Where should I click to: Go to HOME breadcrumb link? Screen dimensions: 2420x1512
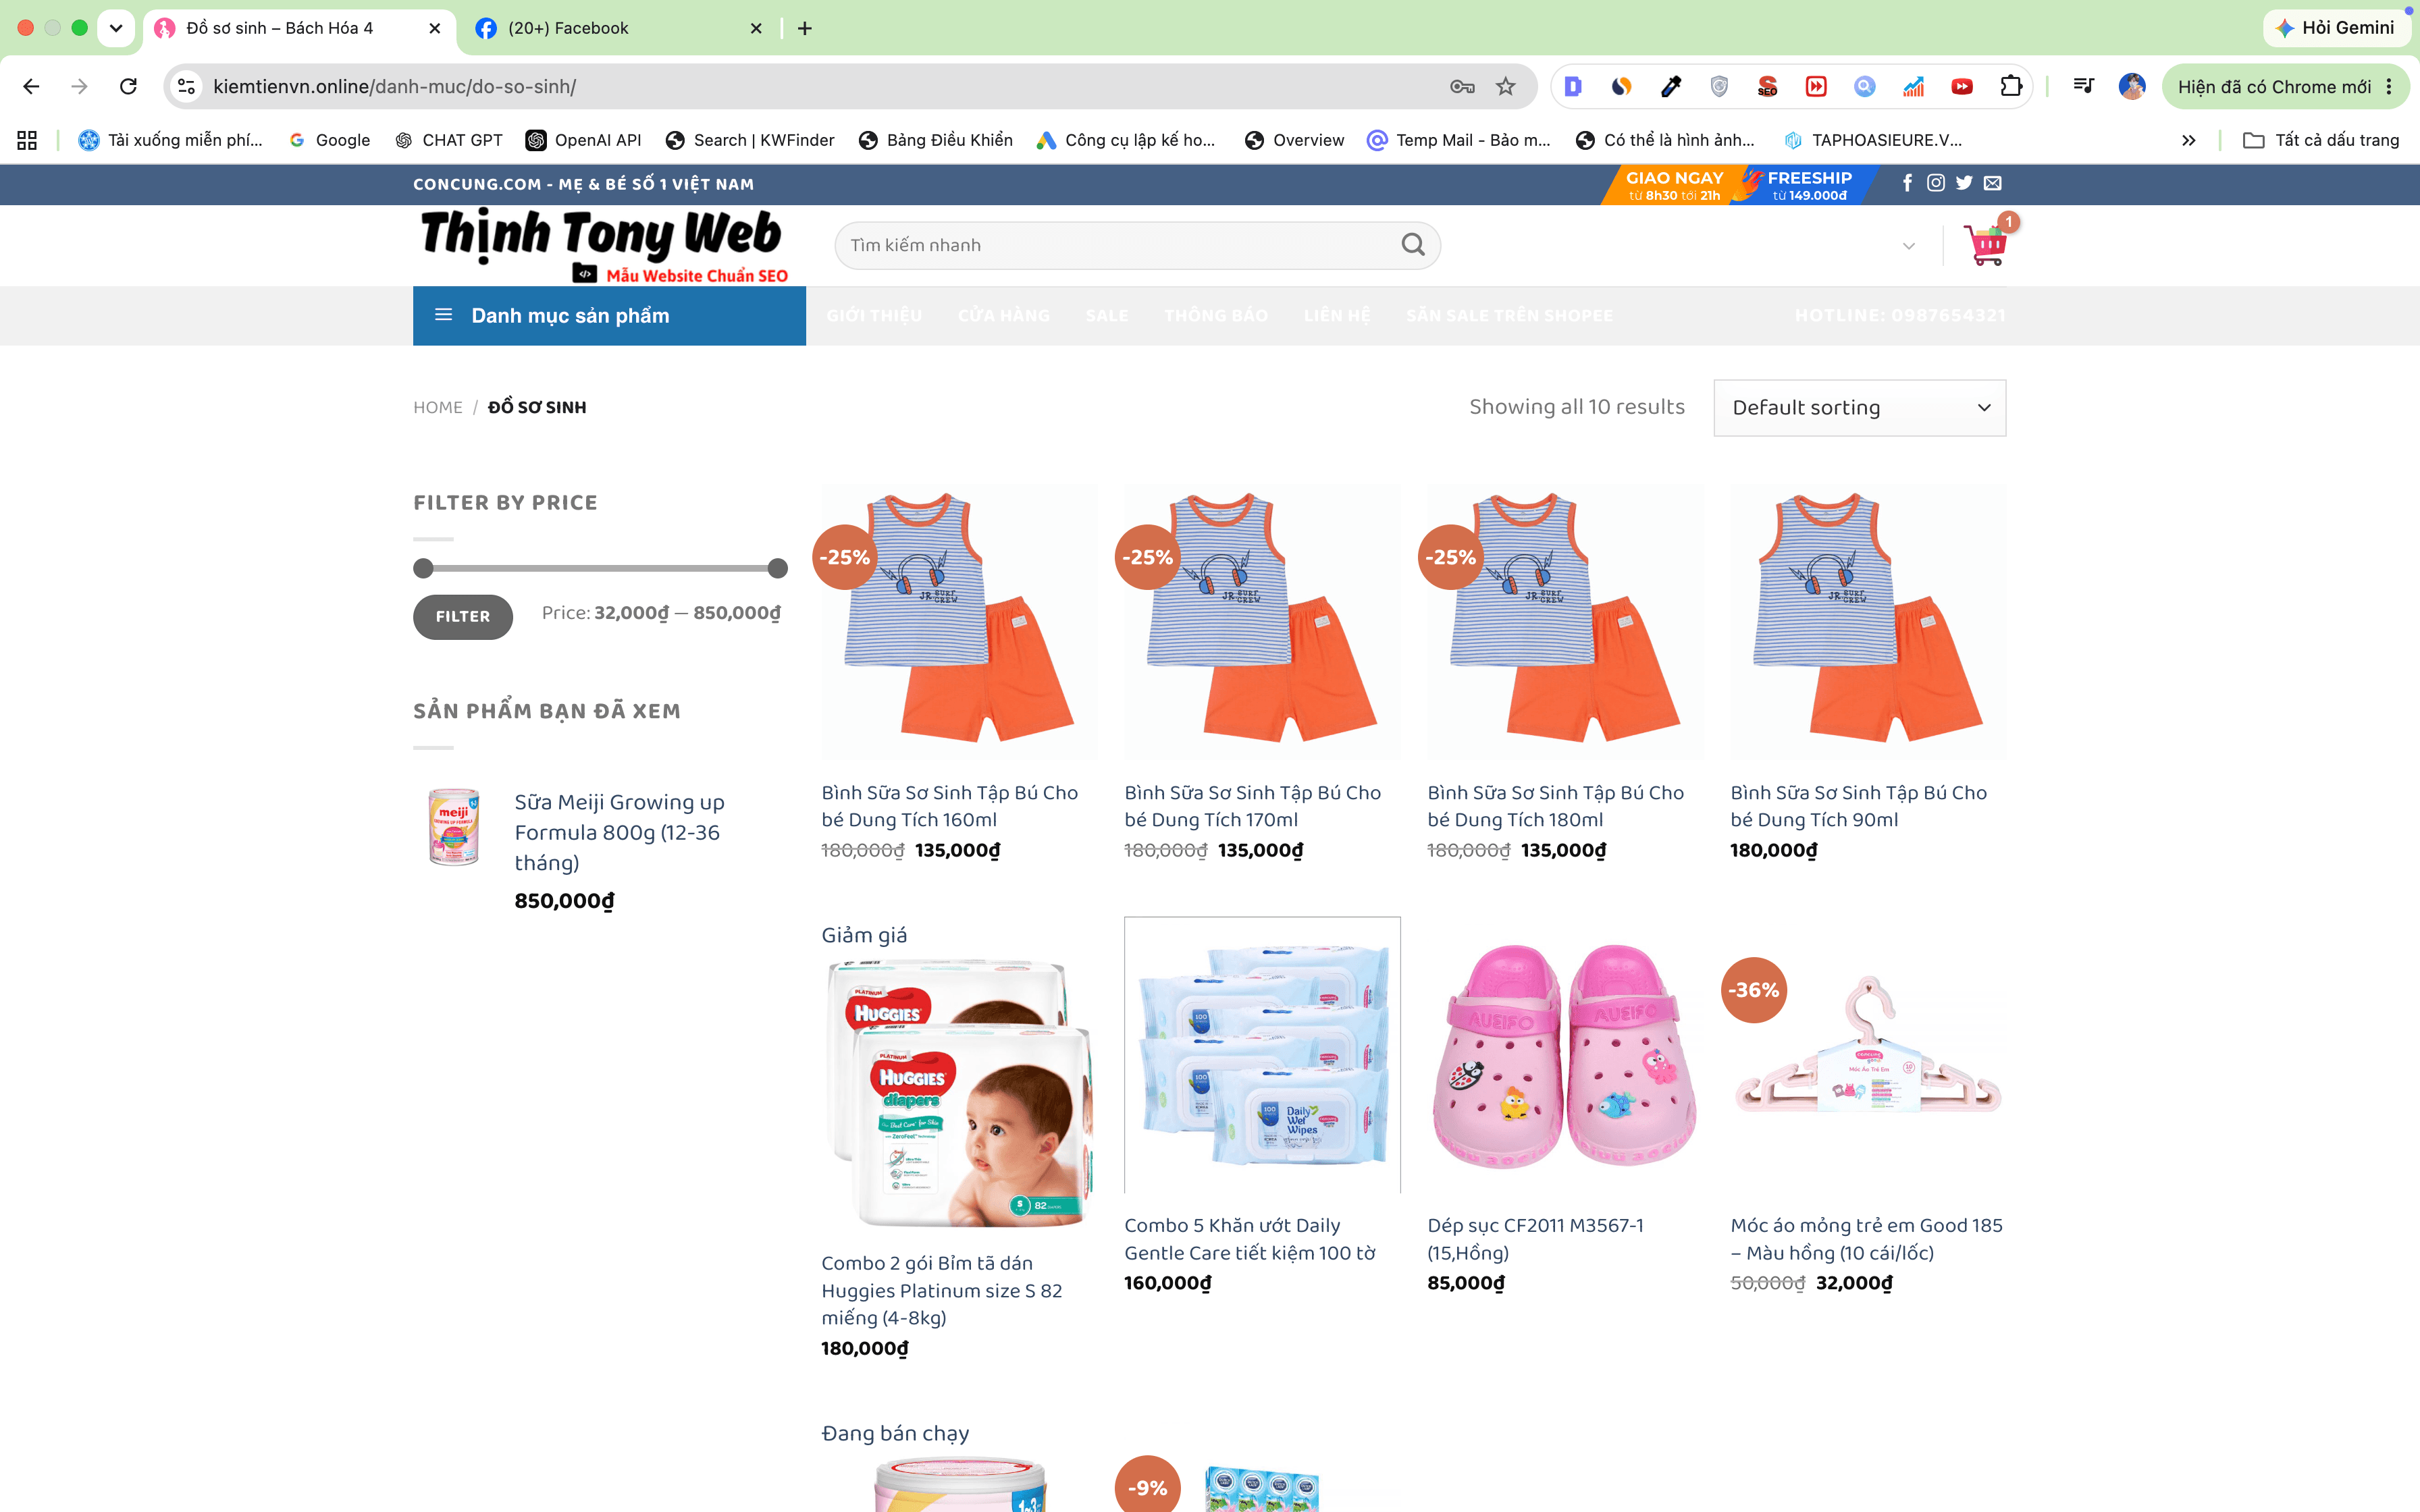click(438, 408)
